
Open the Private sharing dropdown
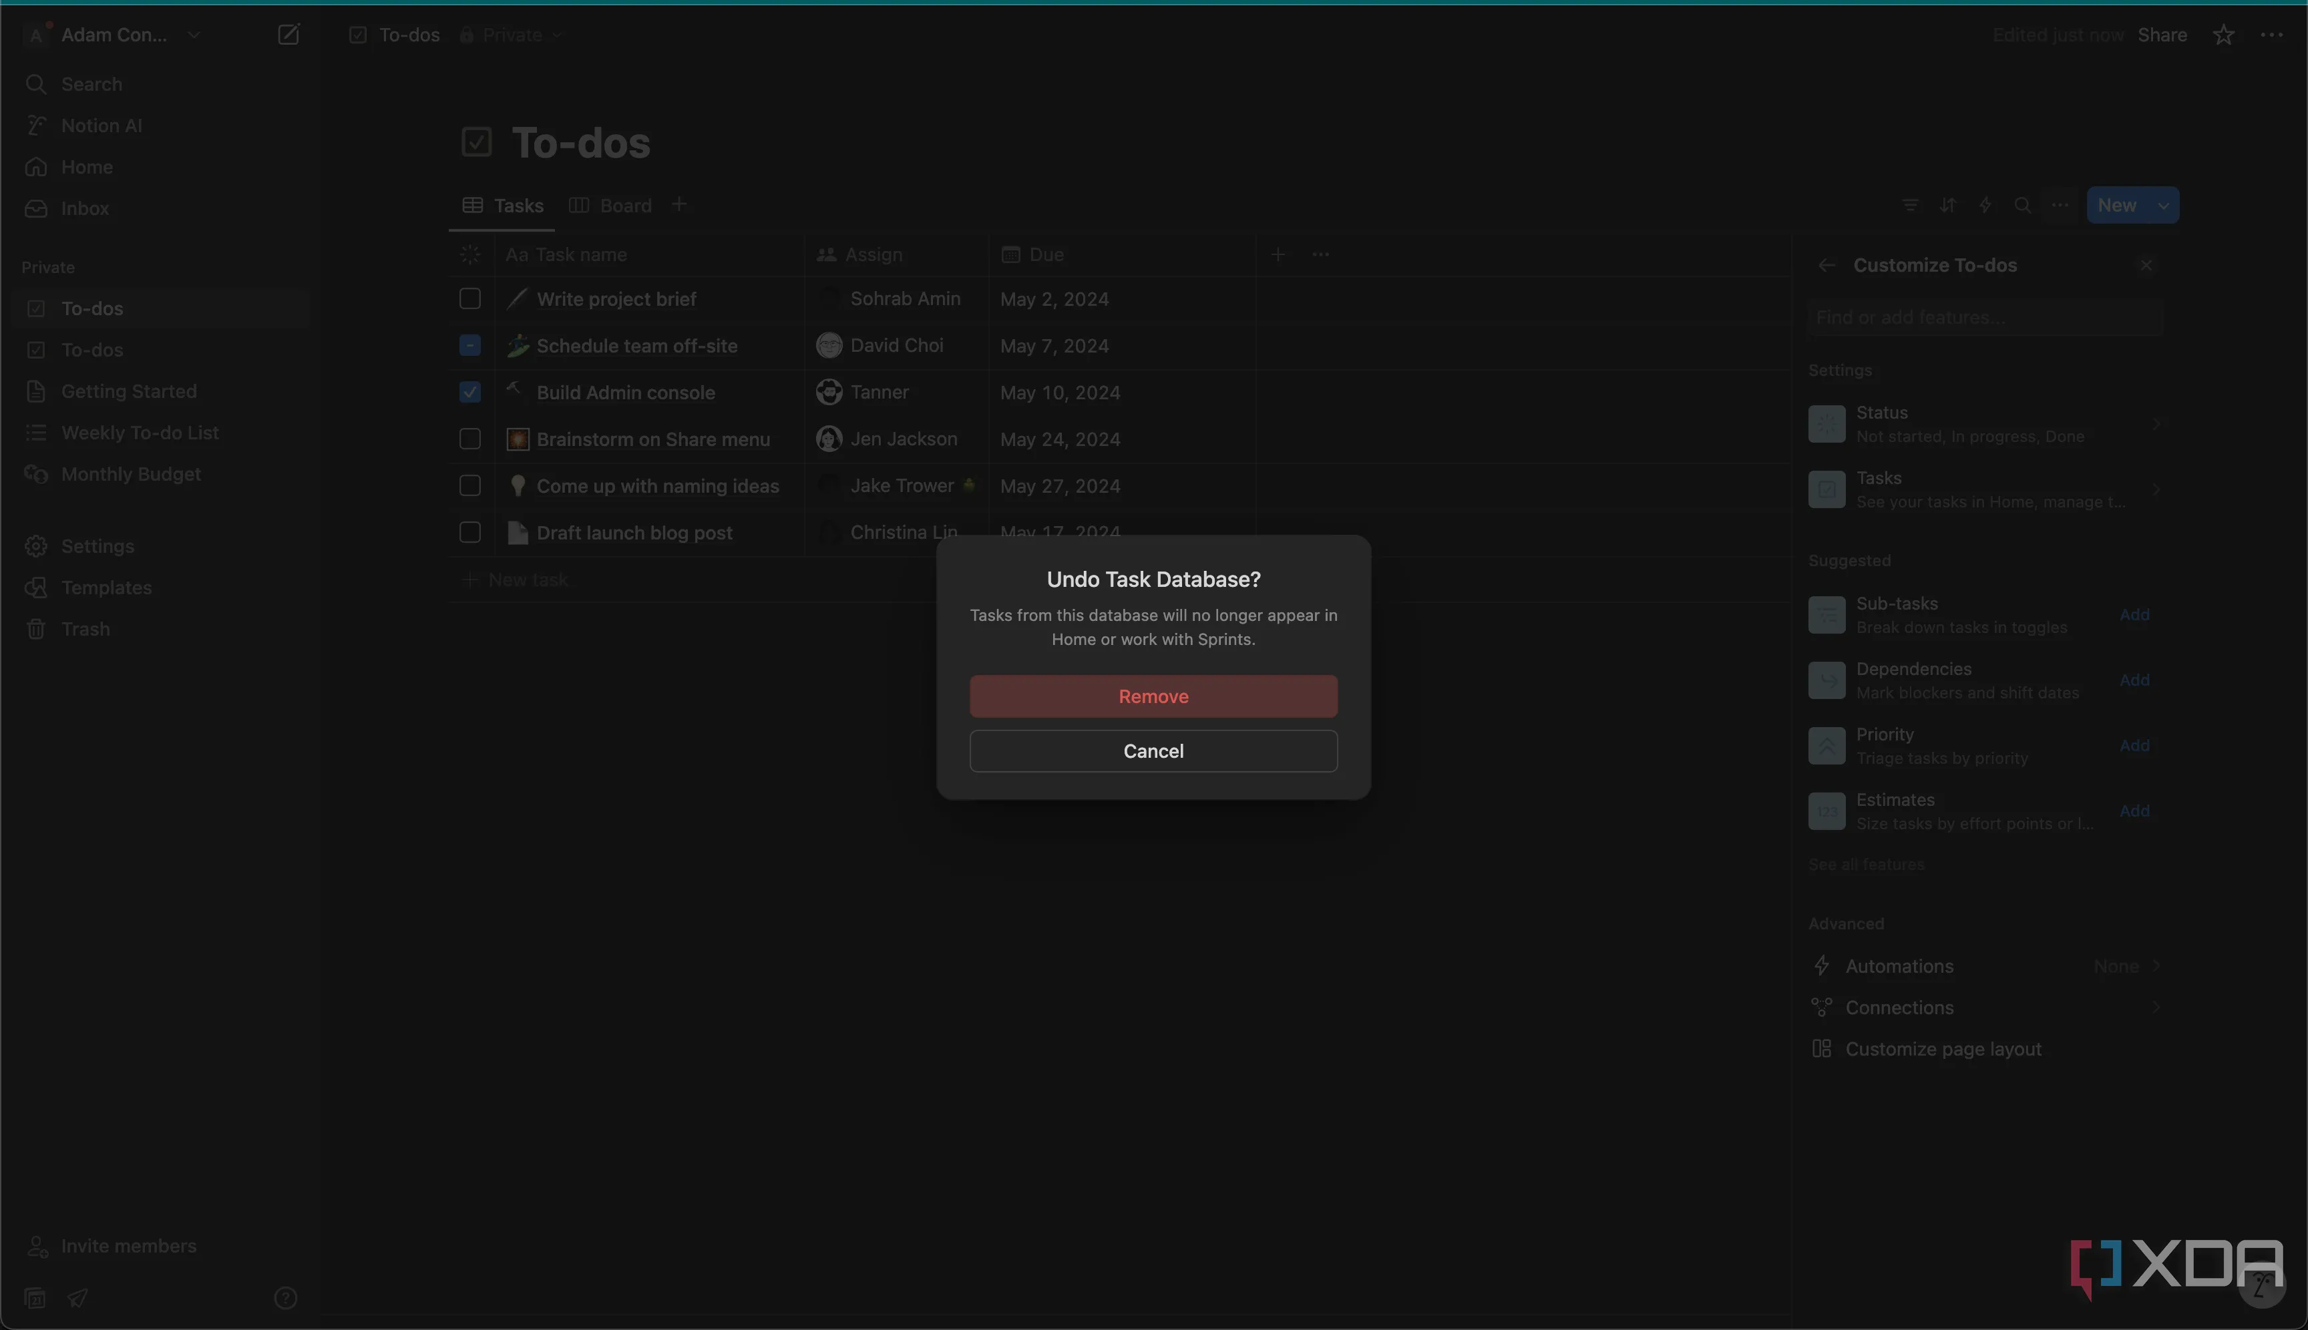click(x=512, y=35)
